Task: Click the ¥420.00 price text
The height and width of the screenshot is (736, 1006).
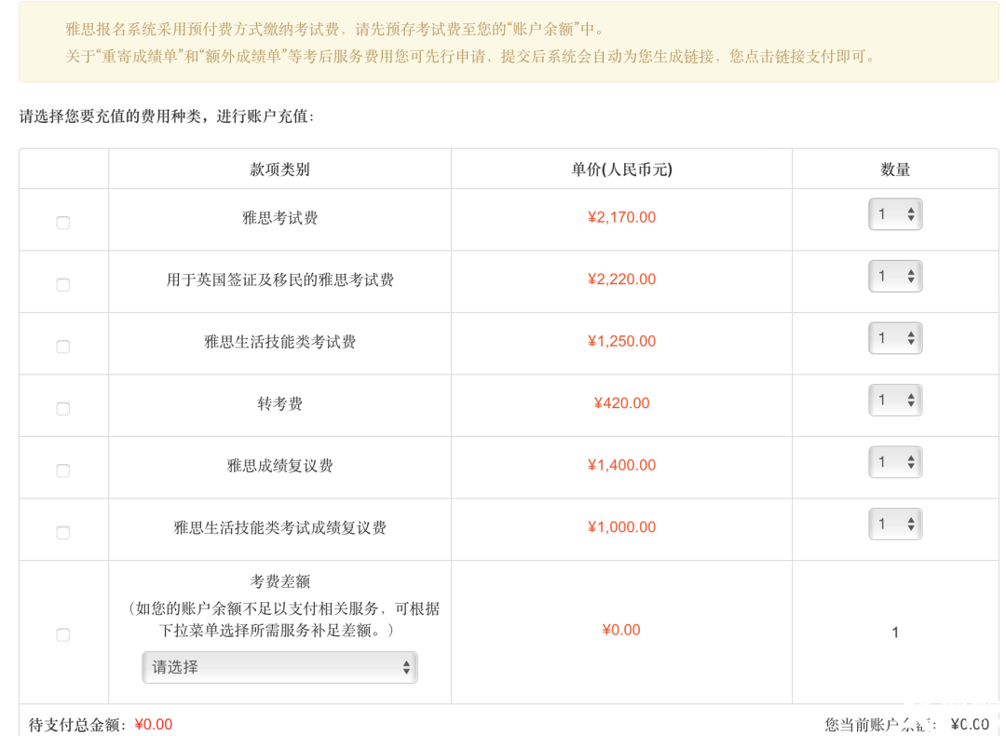Action: tap(621, 403)
